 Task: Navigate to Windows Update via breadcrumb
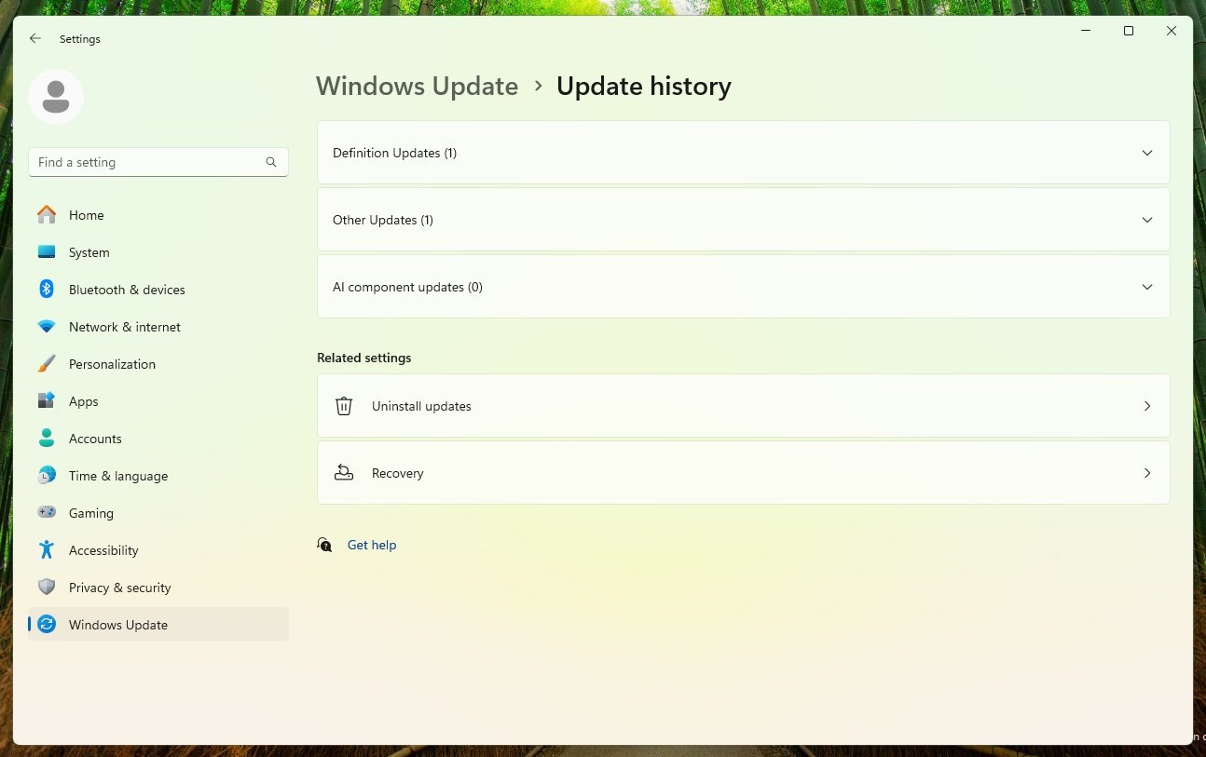pos(417,86)
